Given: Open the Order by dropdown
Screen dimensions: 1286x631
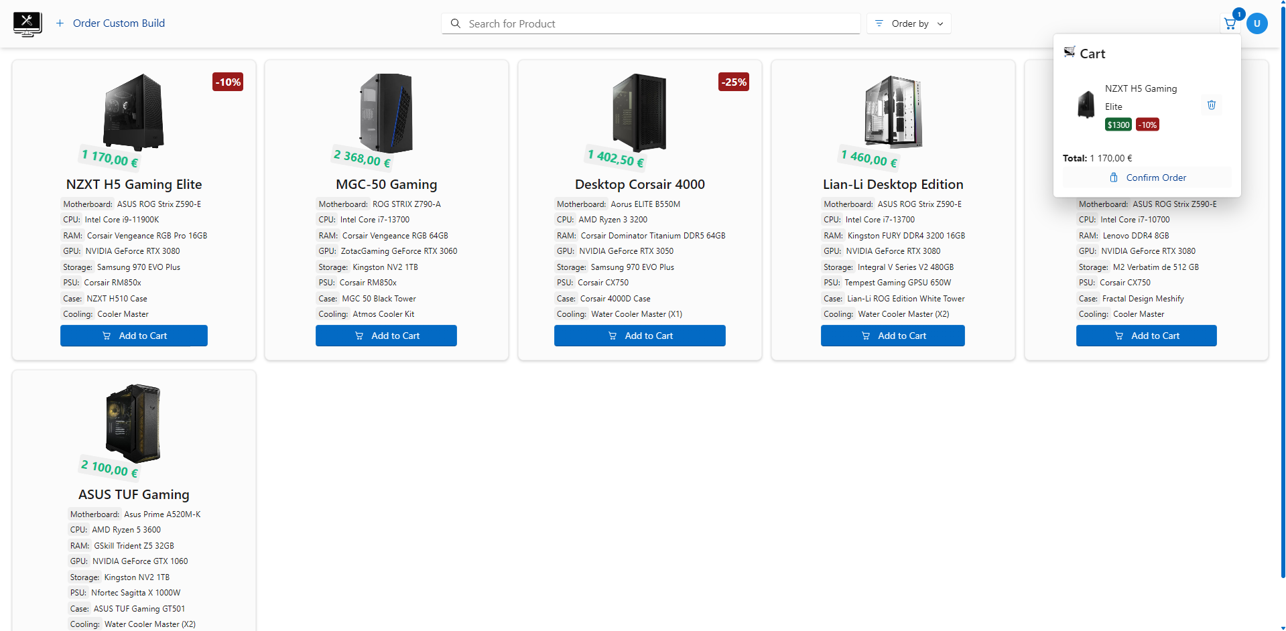Looking at the screenshot, I should coord(909,23).
